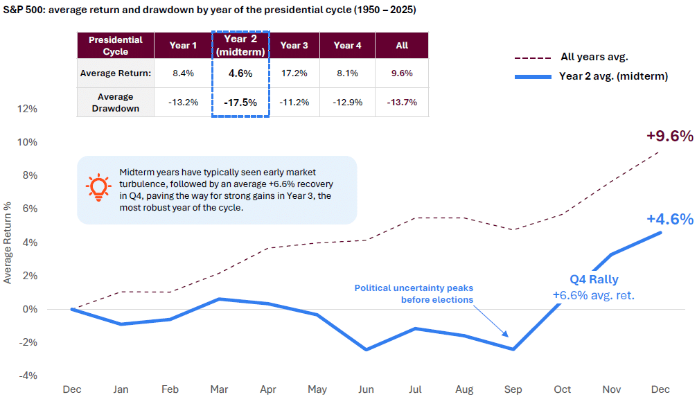
Task: Click the dashed All years avg. legend
Action: click(533, 58)
